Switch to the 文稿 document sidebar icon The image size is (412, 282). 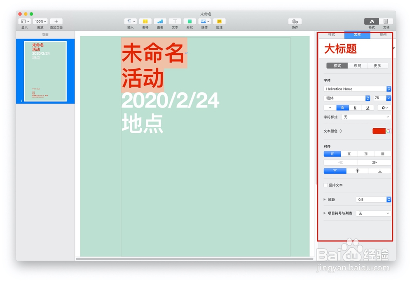click(x=386, y=21)
